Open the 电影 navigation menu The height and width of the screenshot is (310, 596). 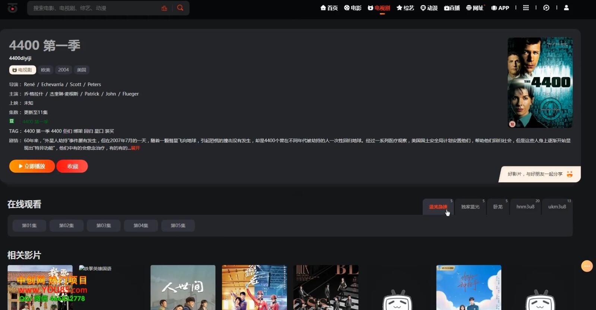point(353,8)
